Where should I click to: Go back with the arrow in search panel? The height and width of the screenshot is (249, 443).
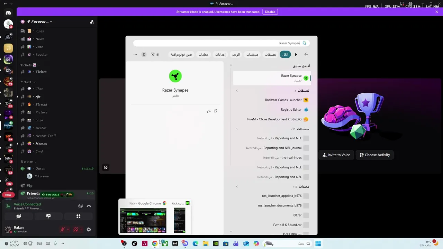[x=306, y=54]
